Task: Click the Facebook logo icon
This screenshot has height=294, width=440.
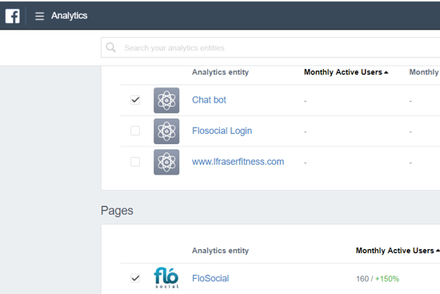Action: tap(13, 16)
